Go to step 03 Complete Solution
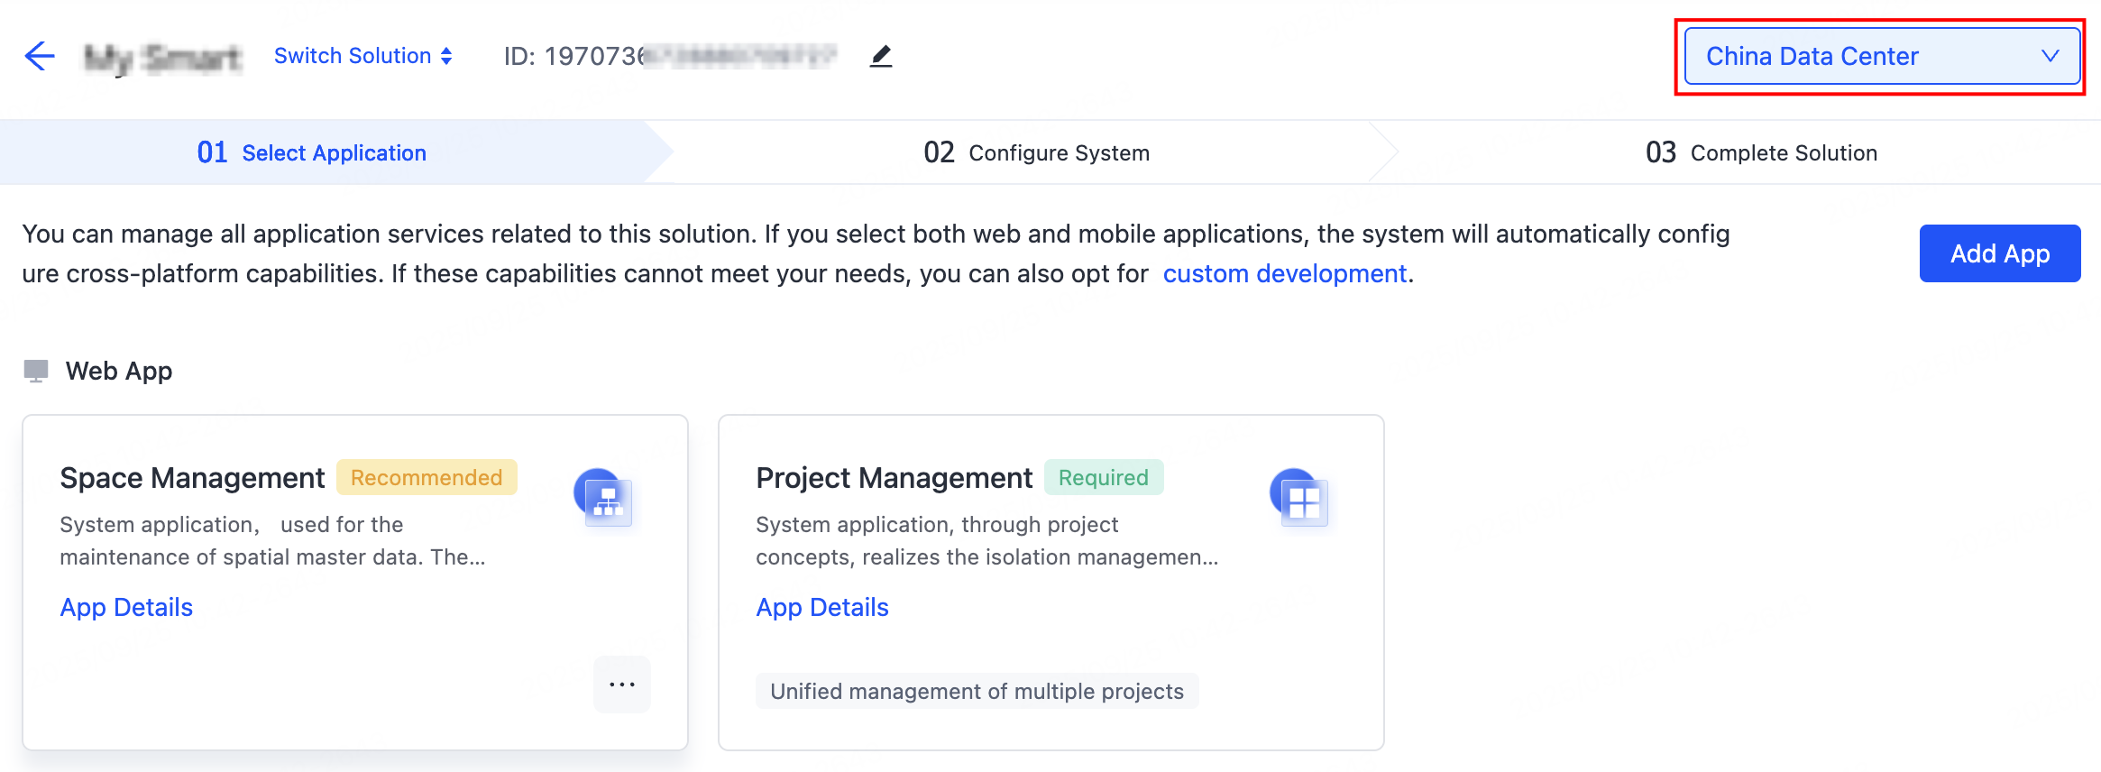 coord(1761,152)
